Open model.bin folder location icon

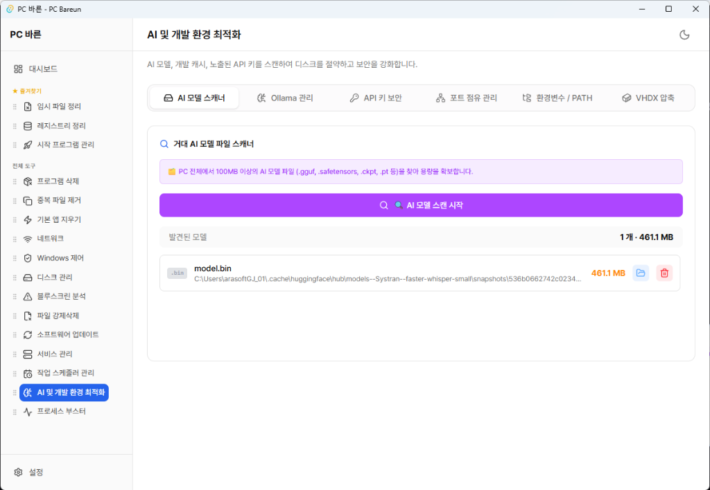pos(640,273)
